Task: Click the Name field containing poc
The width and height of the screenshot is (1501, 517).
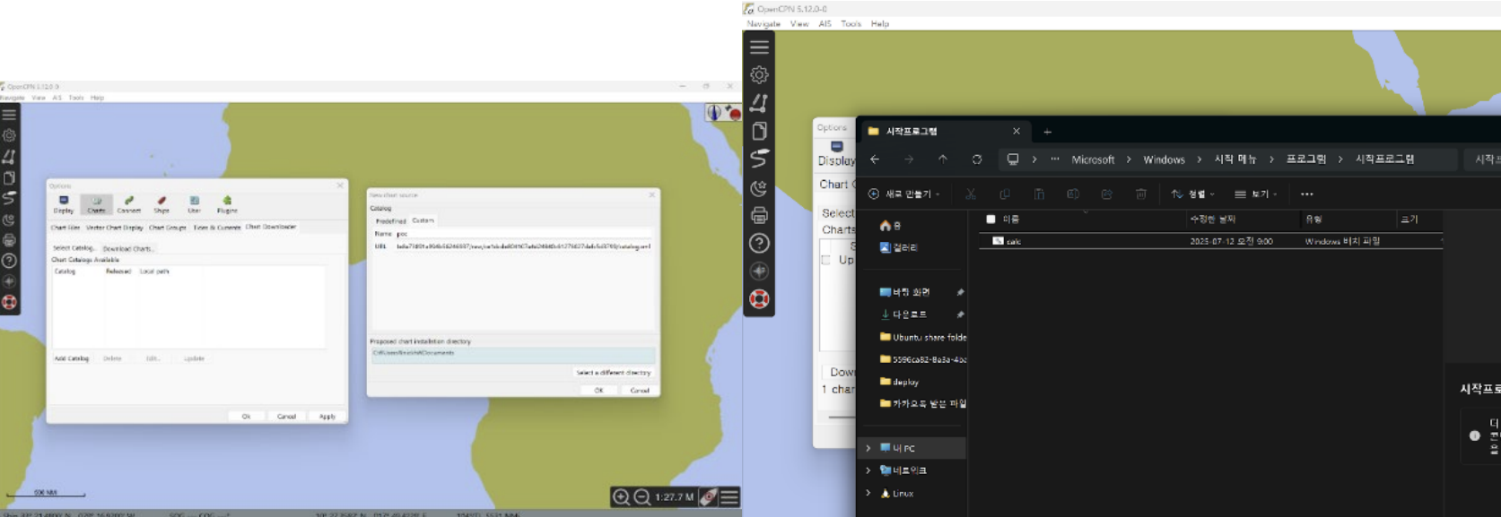Action: click(524, 234)
